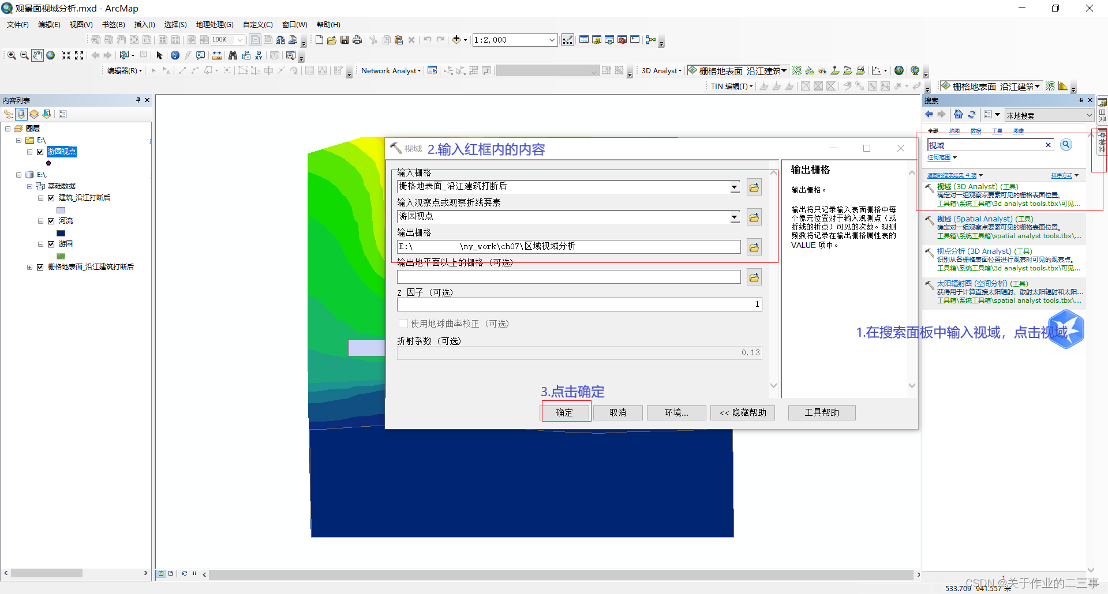
Task: Open the ModelBuilder window icon
Action: click(x=651, y=40)
